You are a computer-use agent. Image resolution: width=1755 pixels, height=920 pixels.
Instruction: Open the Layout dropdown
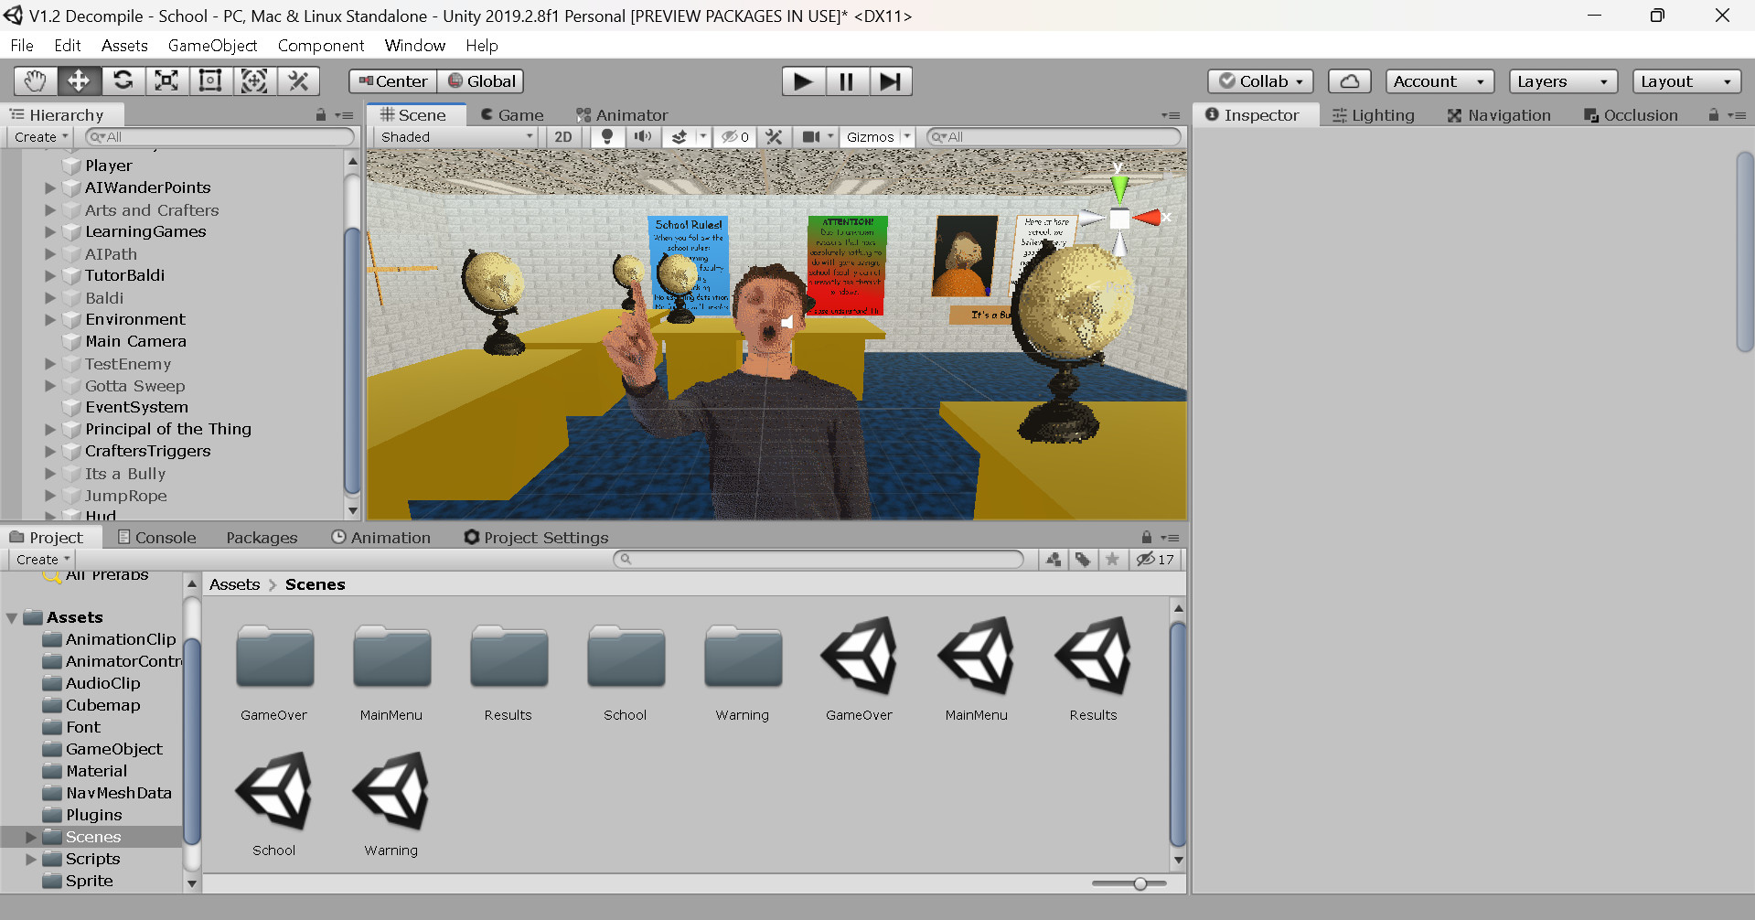click(1685, 80)
